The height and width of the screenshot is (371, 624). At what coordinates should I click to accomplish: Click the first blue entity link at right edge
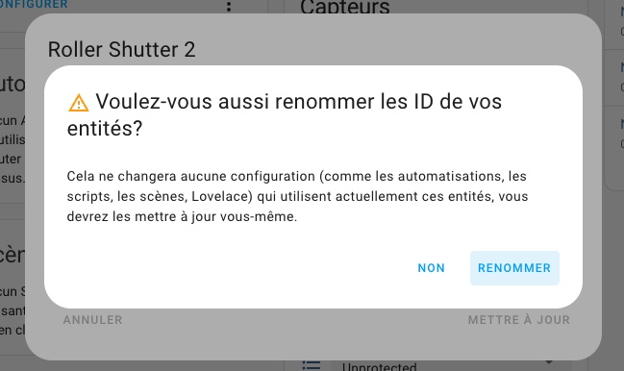[x=622, y=12]
